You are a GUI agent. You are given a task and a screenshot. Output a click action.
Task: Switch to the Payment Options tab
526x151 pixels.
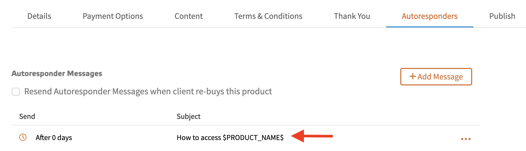[x=113, y=16]
